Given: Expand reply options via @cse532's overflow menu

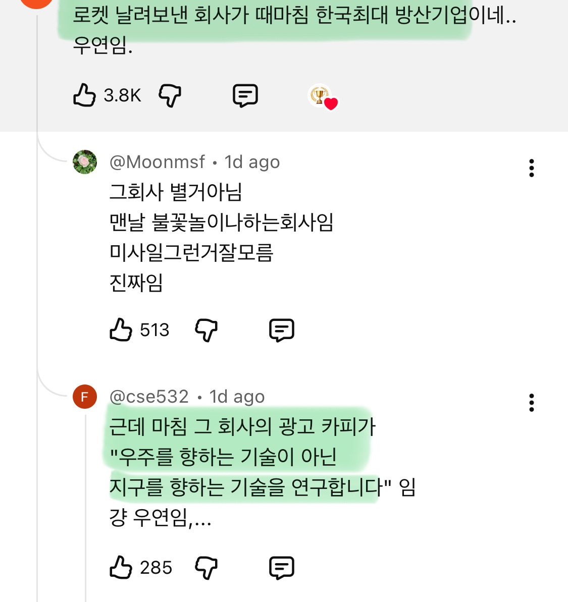Looking at the screenshot, I should [531, 402].
